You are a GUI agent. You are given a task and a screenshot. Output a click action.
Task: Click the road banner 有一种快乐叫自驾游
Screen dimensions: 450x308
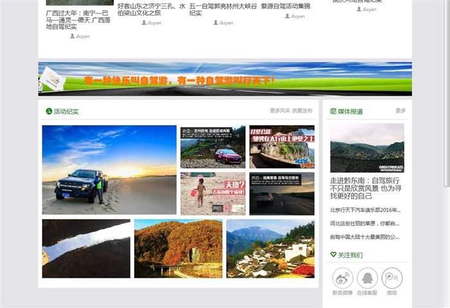click(x=225, y=79)
